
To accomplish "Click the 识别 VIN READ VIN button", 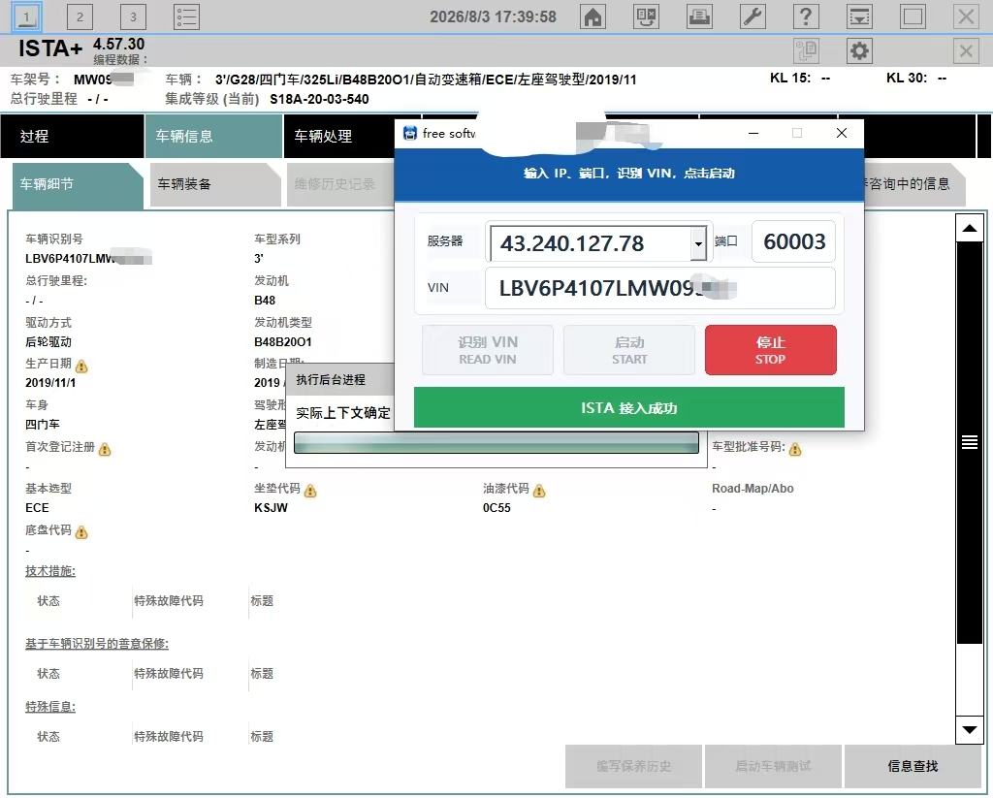I will [488, 350].
